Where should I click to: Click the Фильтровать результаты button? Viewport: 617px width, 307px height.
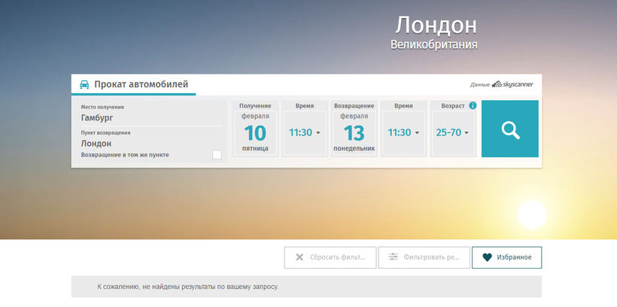coord(424,257)
